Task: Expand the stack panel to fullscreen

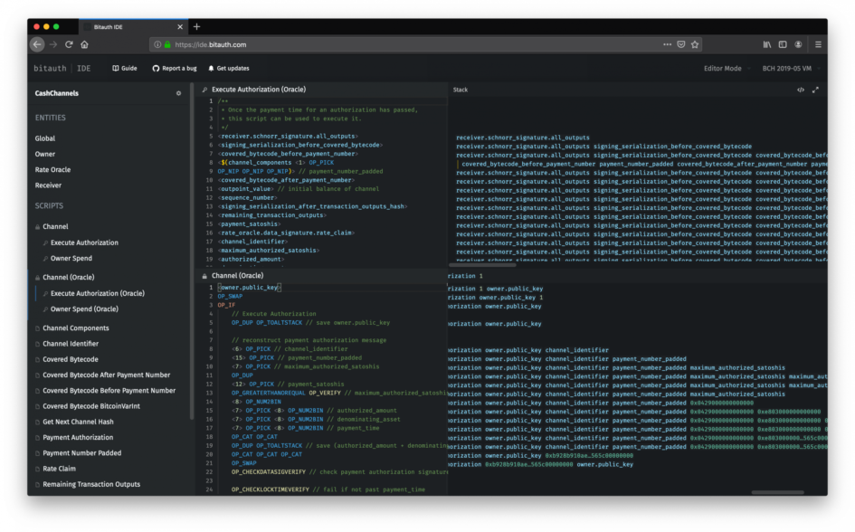Action: [815, 90]
